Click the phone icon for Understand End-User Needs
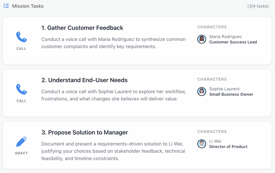Viewport: 275px width, 173px height. coord(21,89)
